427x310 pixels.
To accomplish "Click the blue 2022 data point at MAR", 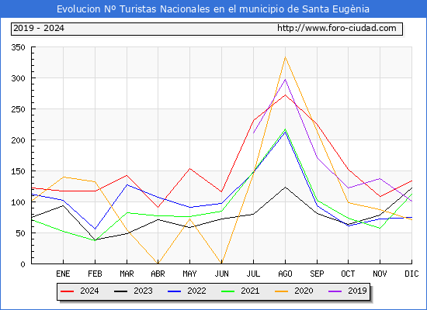I will [x=127, y=184].
